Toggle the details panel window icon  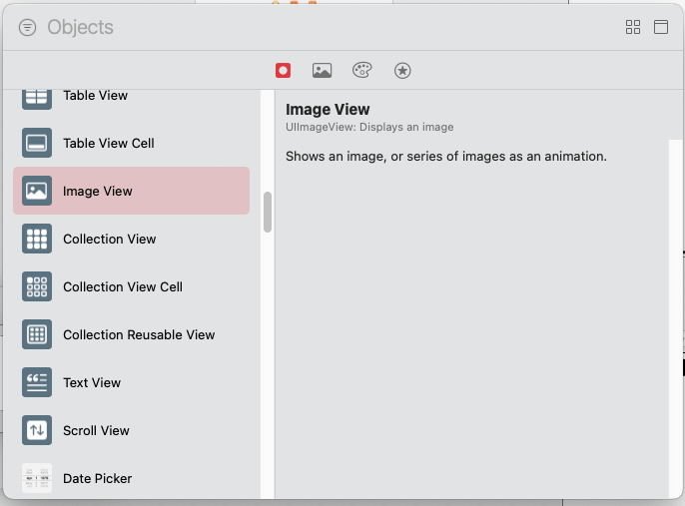[x=661, y=27]
